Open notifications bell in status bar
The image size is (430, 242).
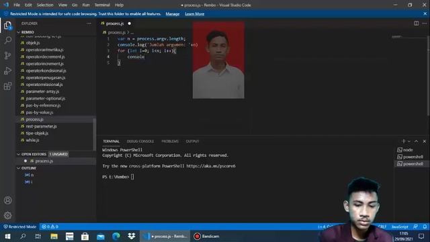(425, 227)
